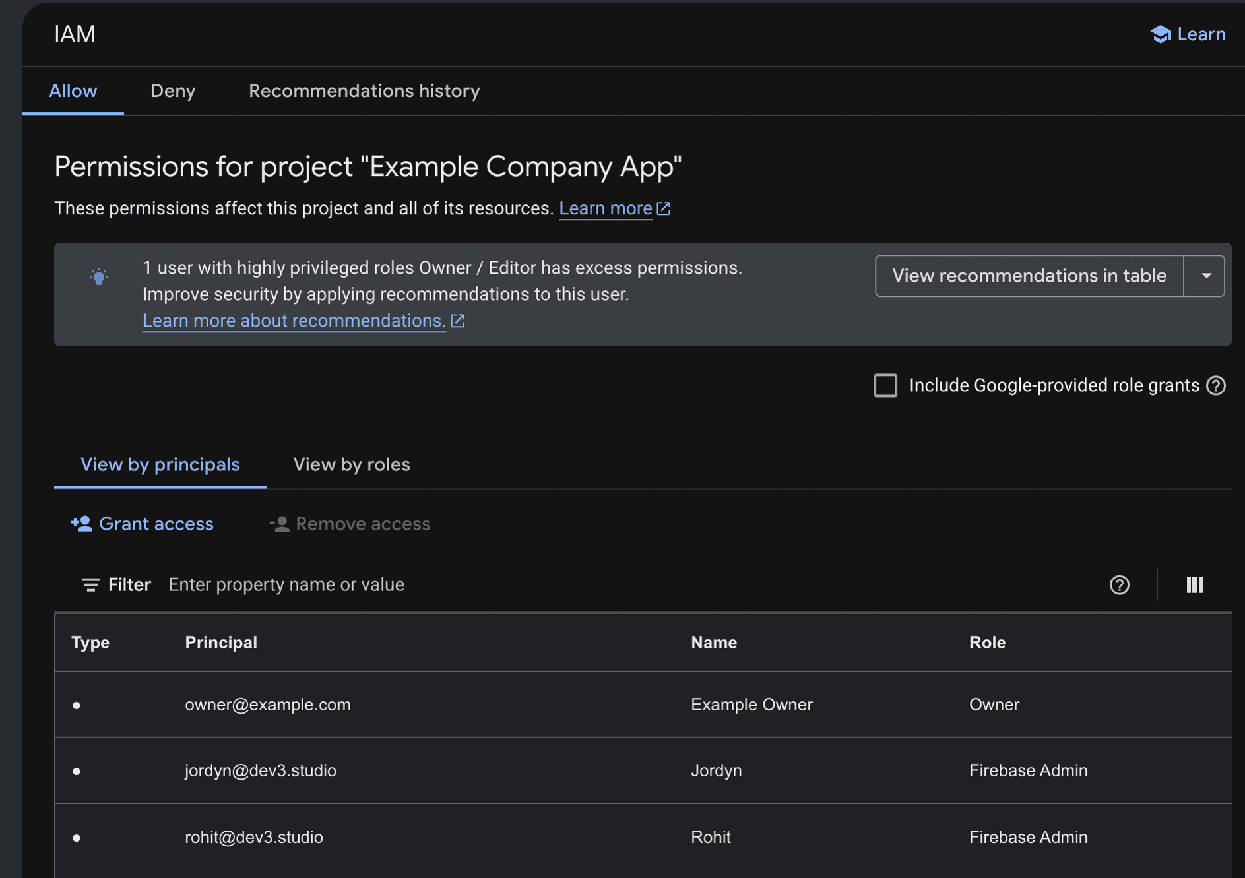Viewport: 1245px width, 878px height.
Task: Click the type dot for rohit@dev3.studio
Action: coord(77,838)
